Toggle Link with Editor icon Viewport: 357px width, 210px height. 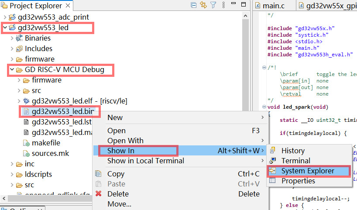click(x=203, y=5)
